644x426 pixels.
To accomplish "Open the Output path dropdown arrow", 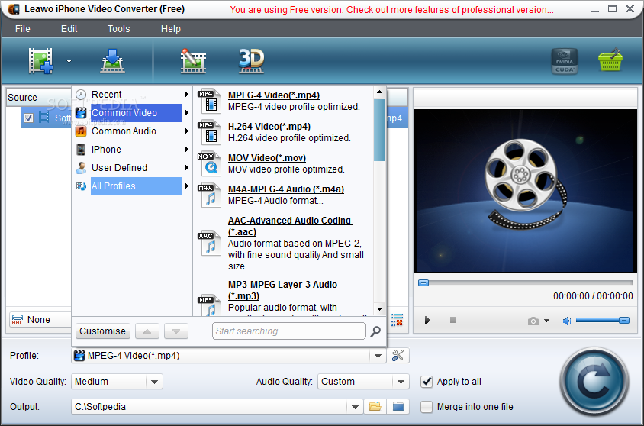I will click(x=355, y=407).
